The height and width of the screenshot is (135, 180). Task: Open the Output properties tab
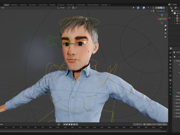(x=170, y=61)
